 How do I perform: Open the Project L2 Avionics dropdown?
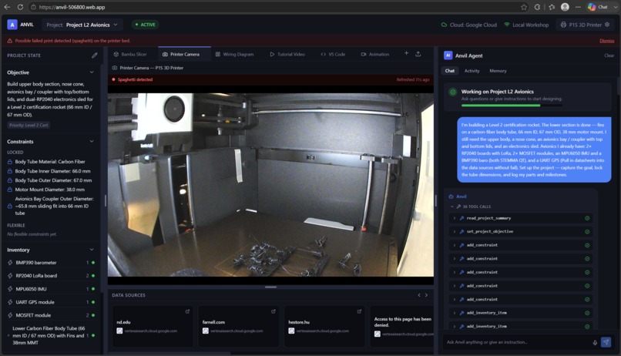[x=82, y=25]
